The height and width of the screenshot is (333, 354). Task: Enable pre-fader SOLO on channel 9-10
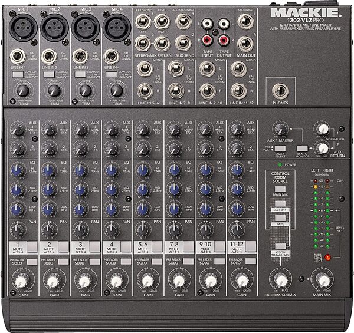[219, 262]
